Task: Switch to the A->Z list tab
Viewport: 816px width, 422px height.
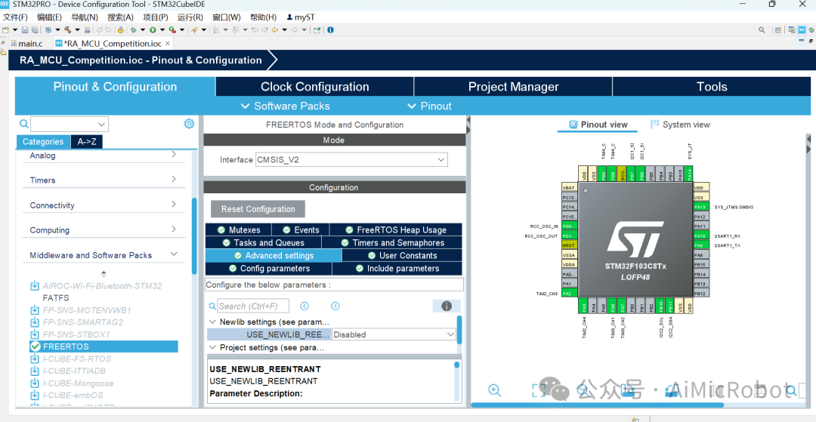Action: [87, 141]
